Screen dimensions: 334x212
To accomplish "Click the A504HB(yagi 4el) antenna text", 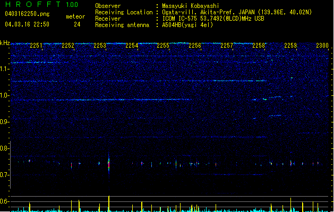I will (187, 25).
